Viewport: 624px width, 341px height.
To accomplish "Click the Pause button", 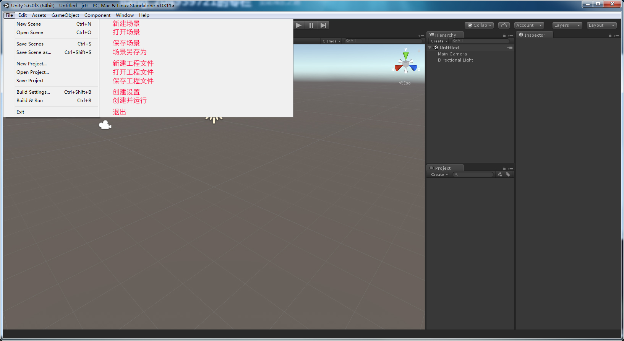I will point(311,25).
